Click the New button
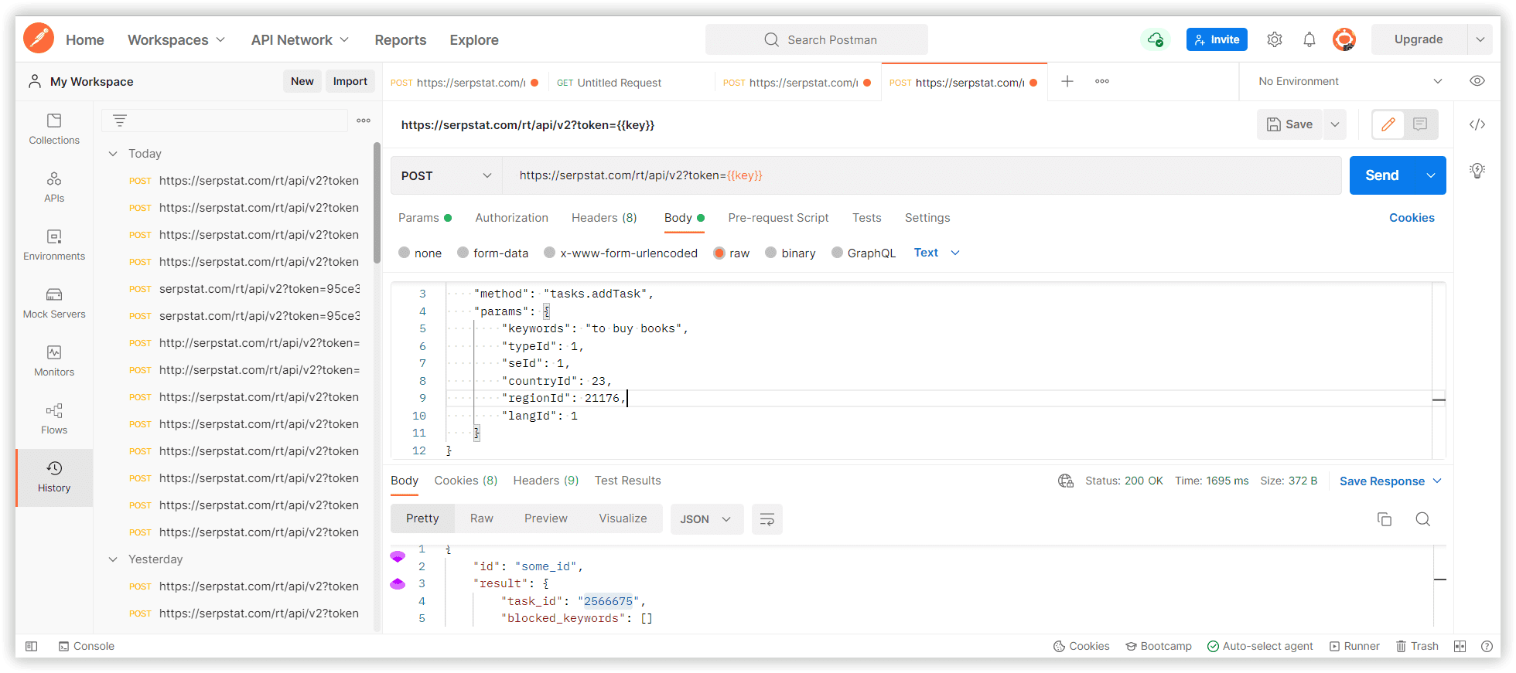This screenshot has height=673, width=1516. pos(302,81)
